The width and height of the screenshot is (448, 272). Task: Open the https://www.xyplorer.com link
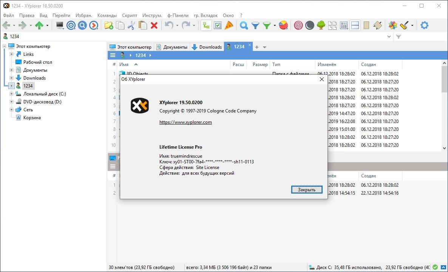pyautogui.click(x=185, y=122)
